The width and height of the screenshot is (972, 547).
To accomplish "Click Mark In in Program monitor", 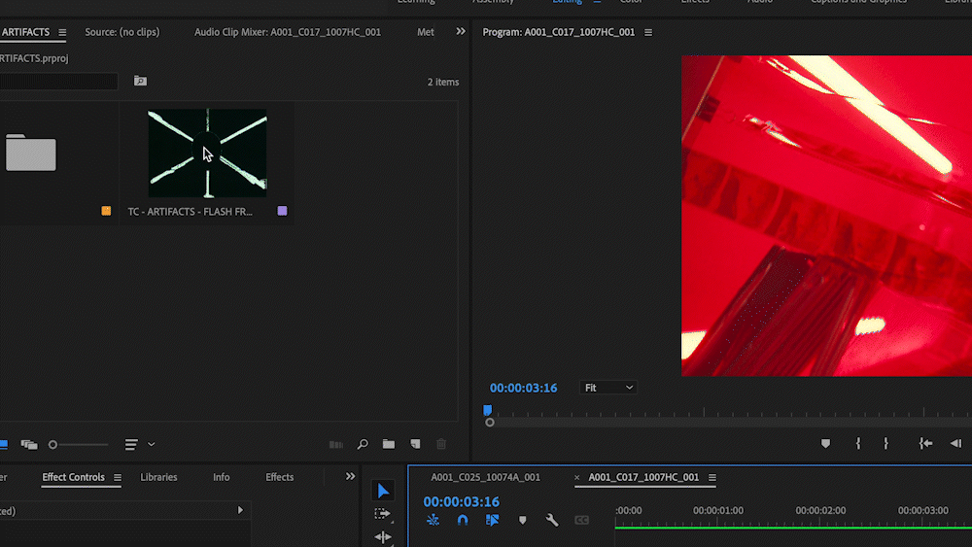I will 858,443.
